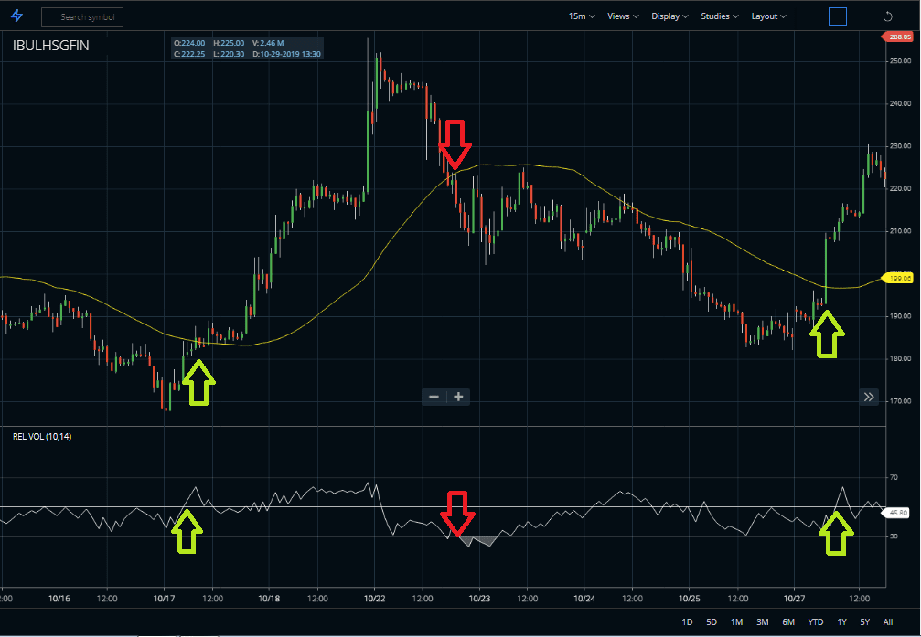Screen dimensions: 921x637
Task: Open the 15m interval dropdown
Action: click(582, 16)
